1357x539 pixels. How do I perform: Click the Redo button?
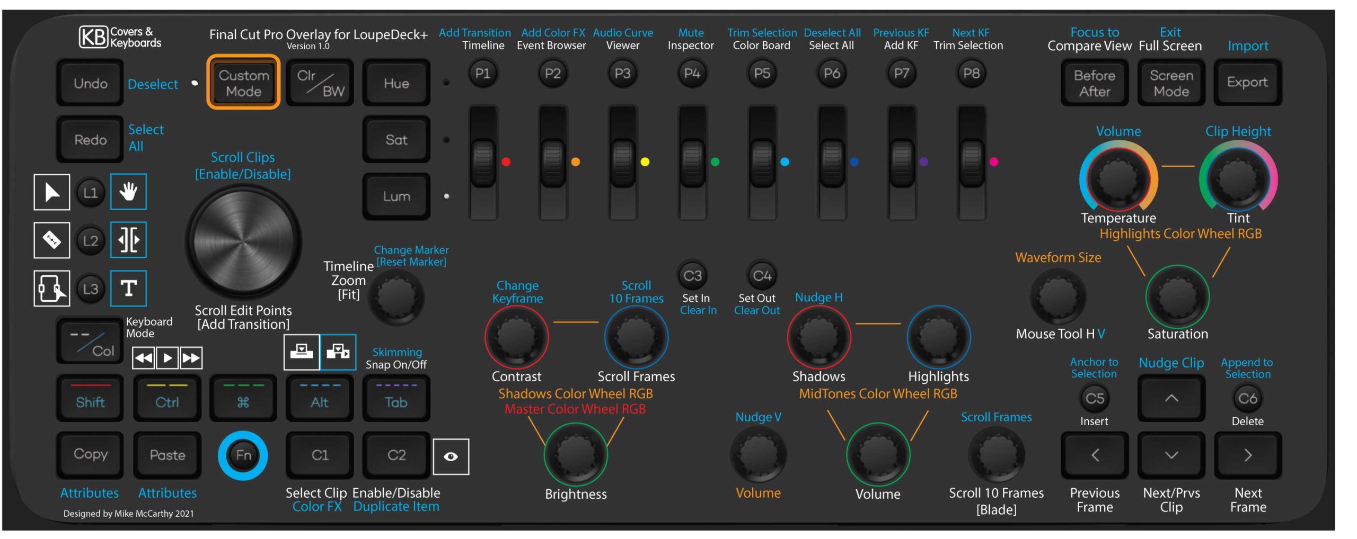90,140
